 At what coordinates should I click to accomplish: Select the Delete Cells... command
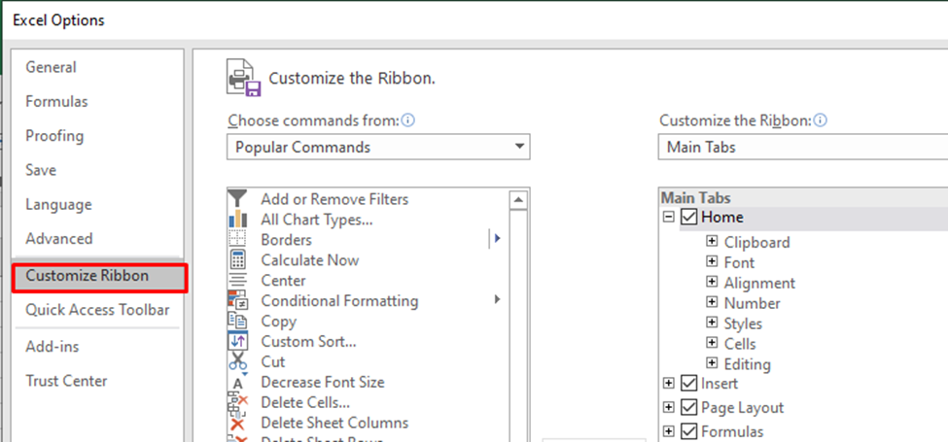pos(305,402)
